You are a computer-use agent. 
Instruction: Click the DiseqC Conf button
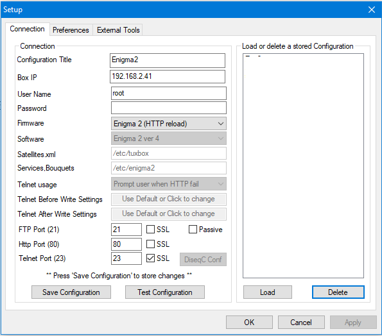203,259
